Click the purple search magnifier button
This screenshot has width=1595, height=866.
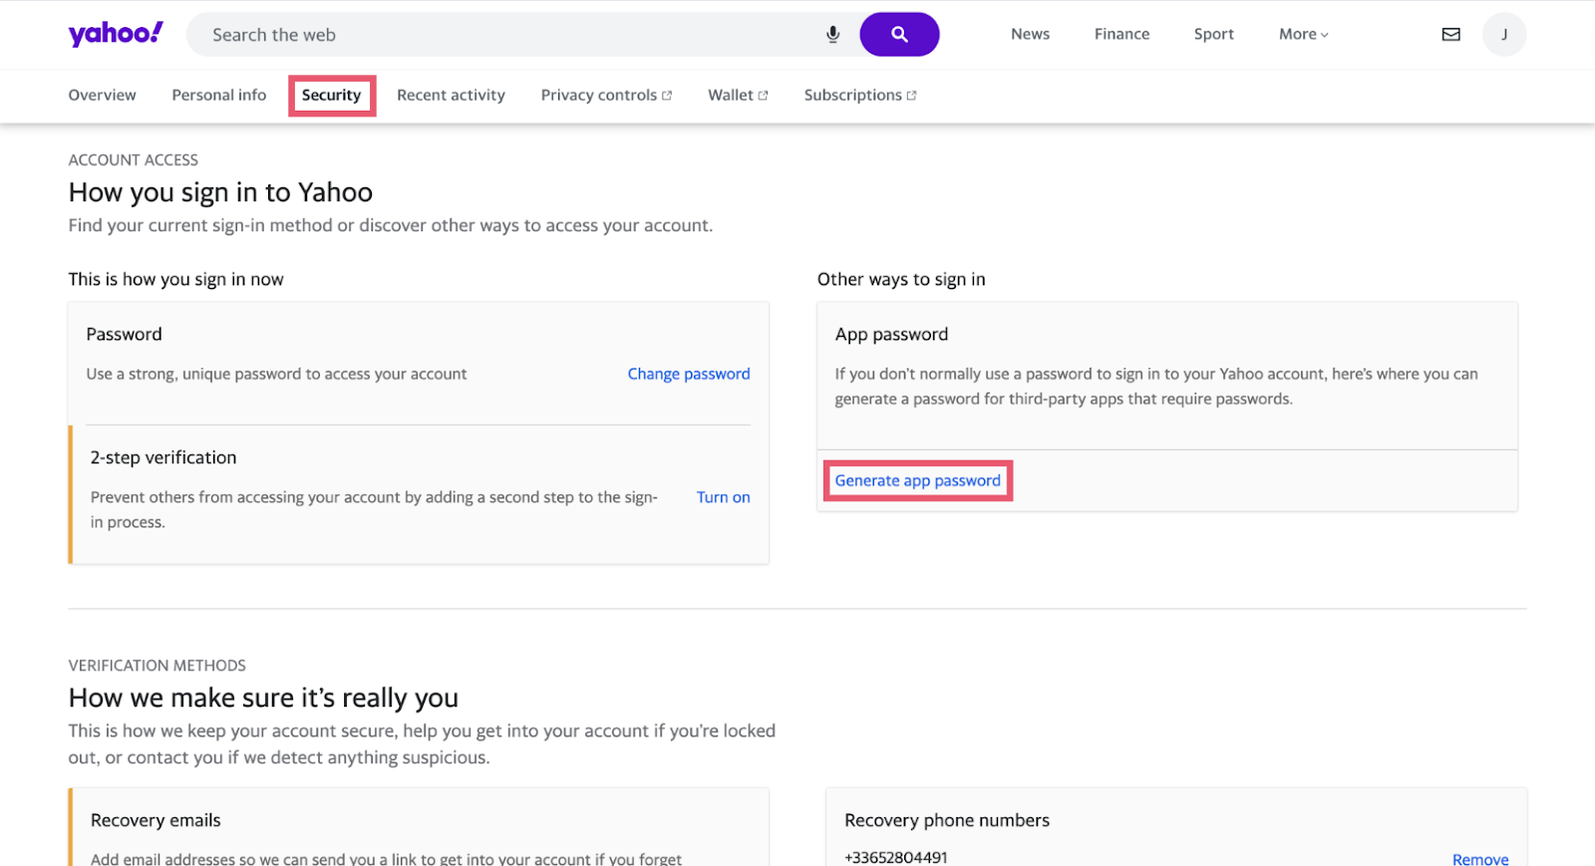pos(899,35)
